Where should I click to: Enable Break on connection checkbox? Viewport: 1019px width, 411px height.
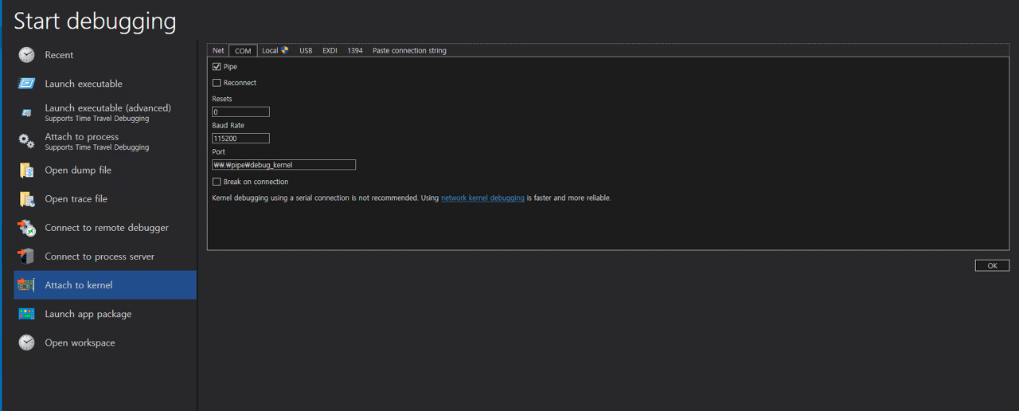tap(217, 182)
